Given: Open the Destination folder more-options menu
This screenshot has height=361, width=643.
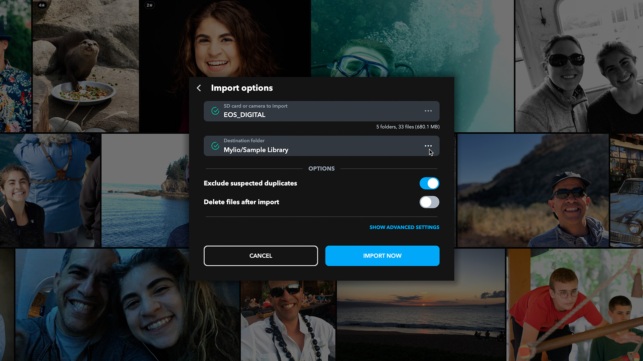Looking at the screenshot, I should (x=428, y=146).
